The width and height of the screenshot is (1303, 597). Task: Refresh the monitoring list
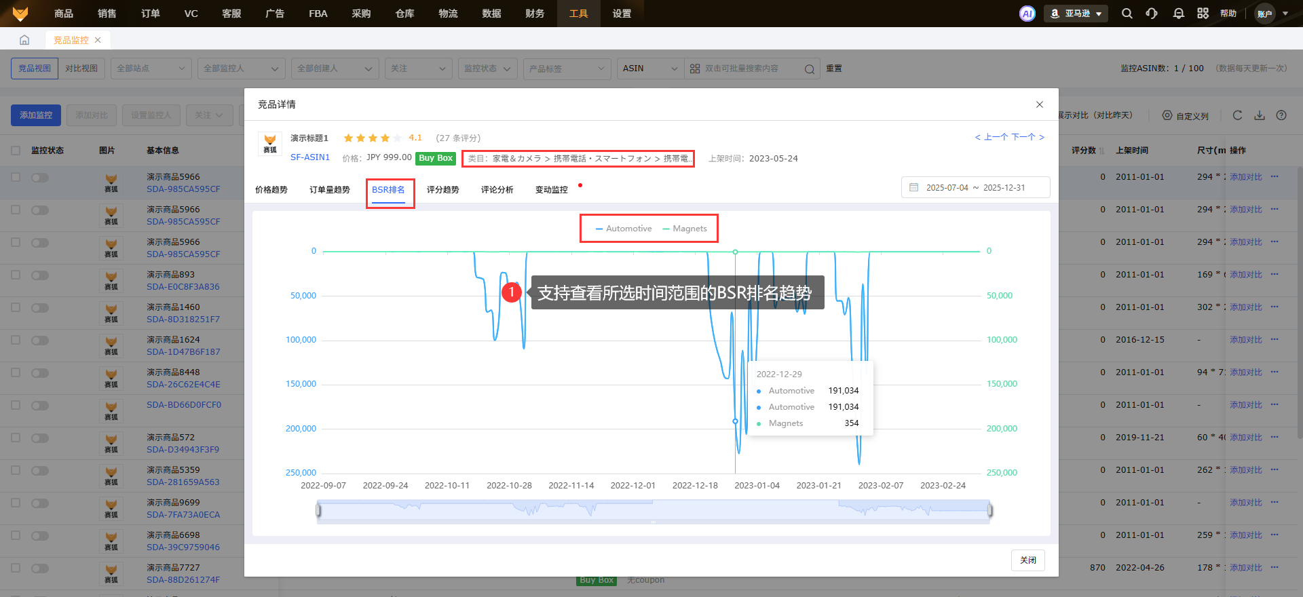(1237, 115)
